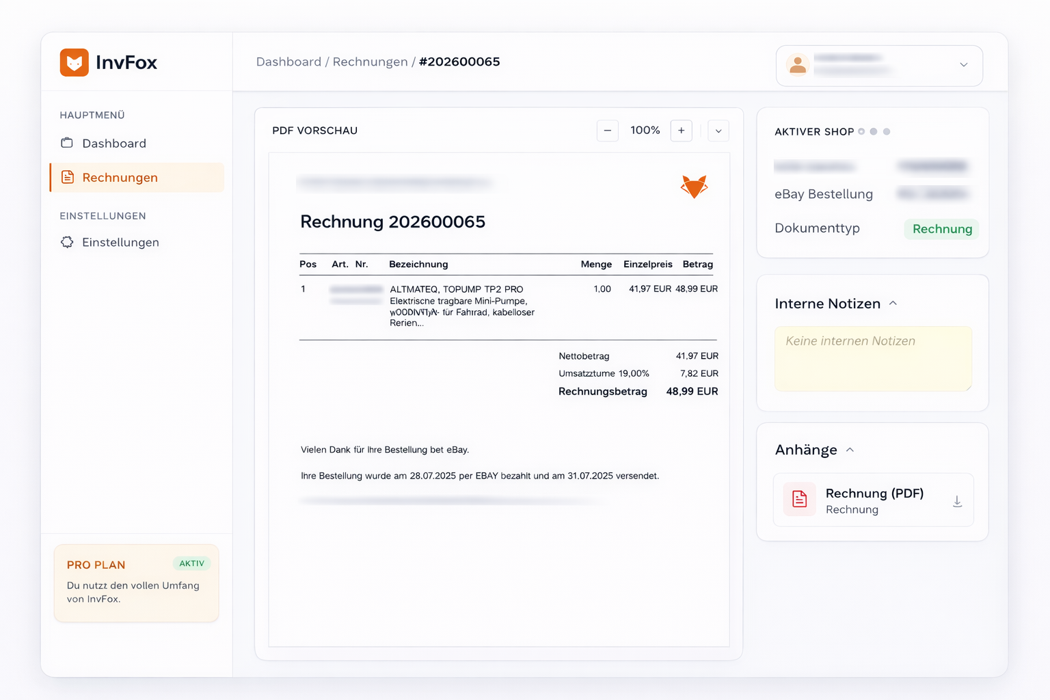Click the Rechnungen document icon in sidebar
The width and height of the screenshot is (1050, 700).
coord(66,177)
